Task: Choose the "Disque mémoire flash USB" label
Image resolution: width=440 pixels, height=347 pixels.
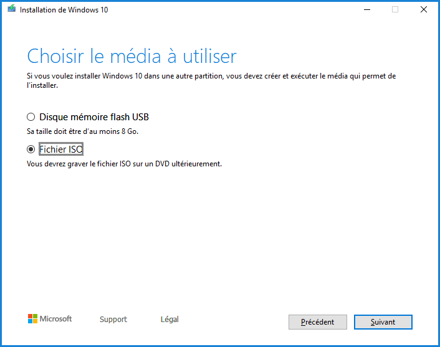Action: (93, 117)
